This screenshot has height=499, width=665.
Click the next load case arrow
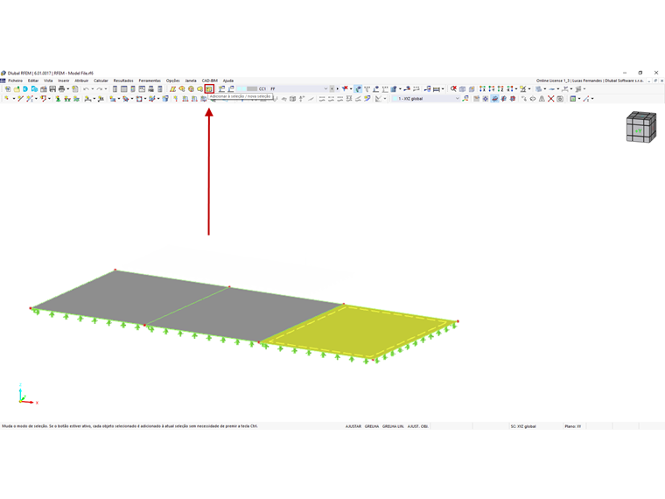(x=337, y=88)
